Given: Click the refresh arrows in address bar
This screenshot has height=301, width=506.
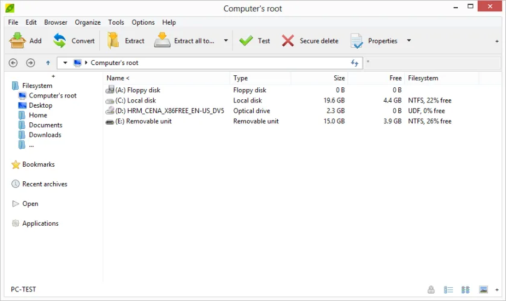Looking at the screenshot, I should pos(355,63).
